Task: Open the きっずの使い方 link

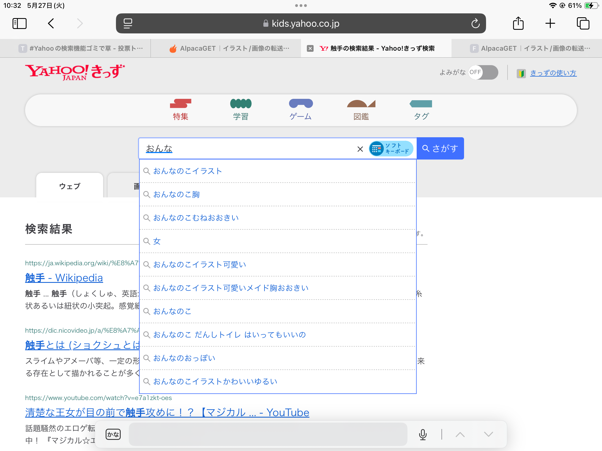Action: point(553,73)
